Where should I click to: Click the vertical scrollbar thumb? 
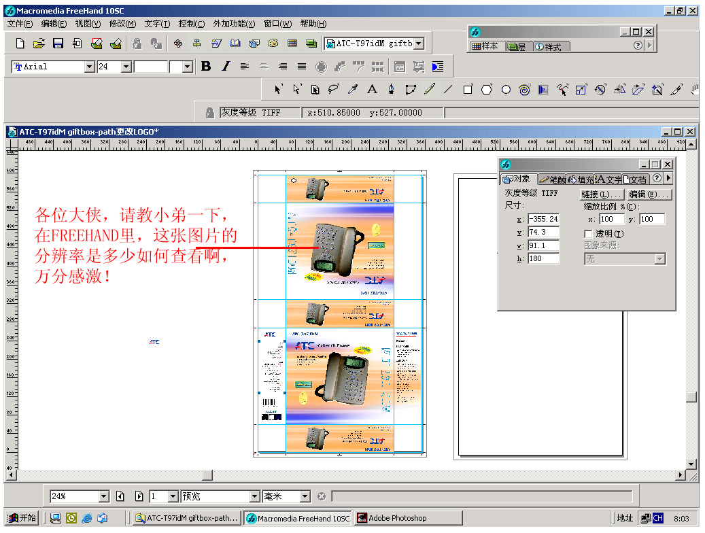coord(691,397)
